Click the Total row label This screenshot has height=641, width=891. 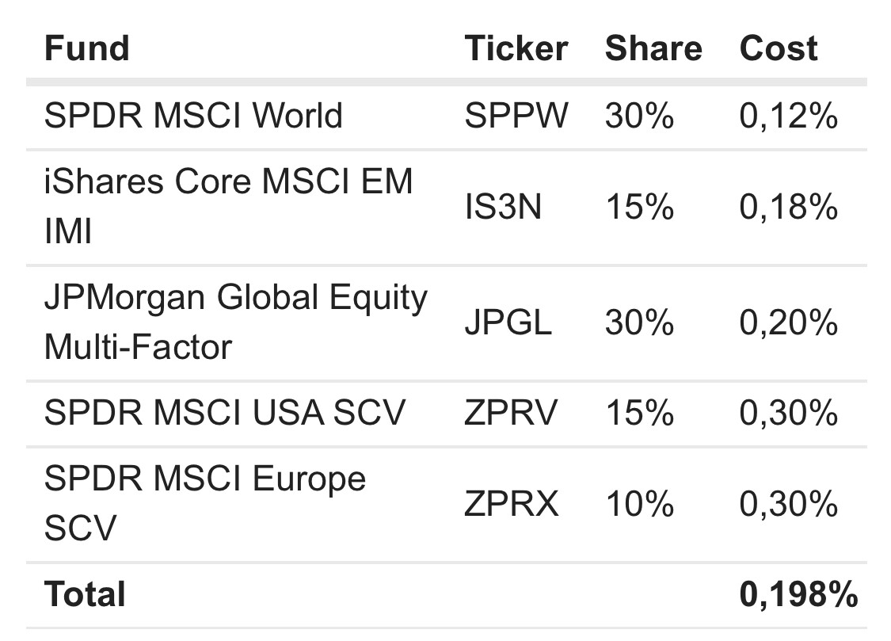point(85,594)
